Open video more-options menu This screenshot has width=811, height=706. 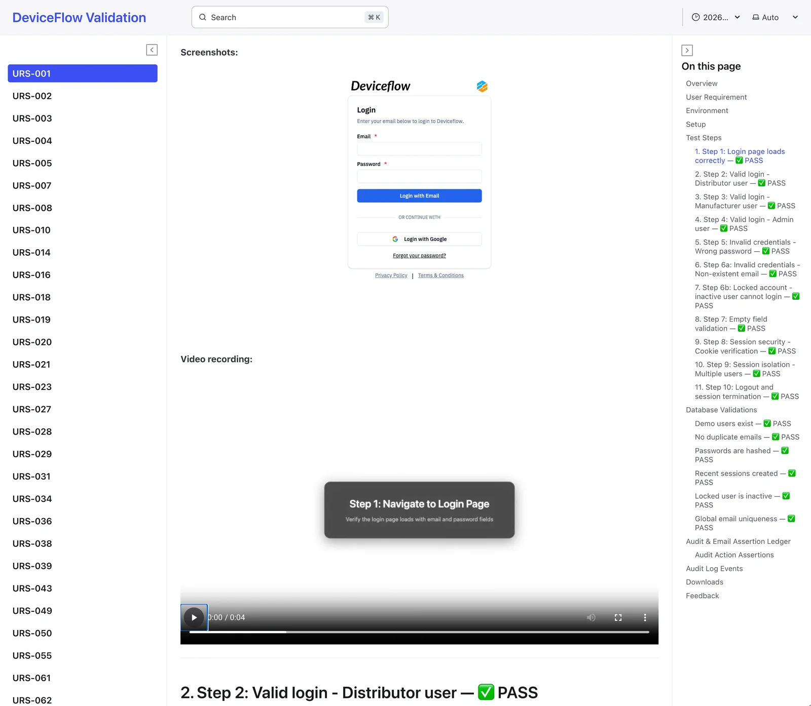(645, 617)
